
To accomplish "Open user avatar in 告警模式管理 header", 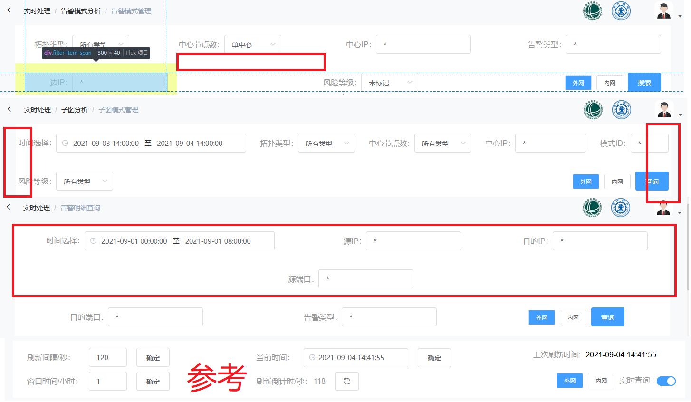I will click(664, 11).
